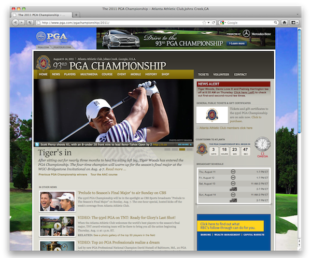The image size is (311, 258).
Task: Open the EVENT menu item
Action: [122, 74]
